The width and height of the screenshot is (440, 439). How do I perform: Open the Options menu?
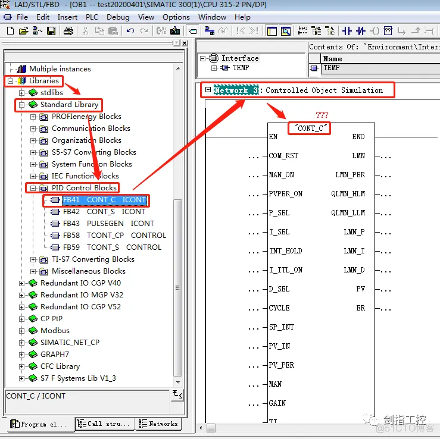[176, 17]
